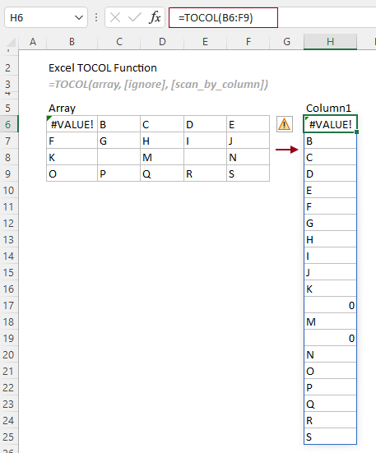The width and height of the screenshot is (376, 453).
Task: Expand the Name Box dropdown arrow
Action: tap(79, 17)
